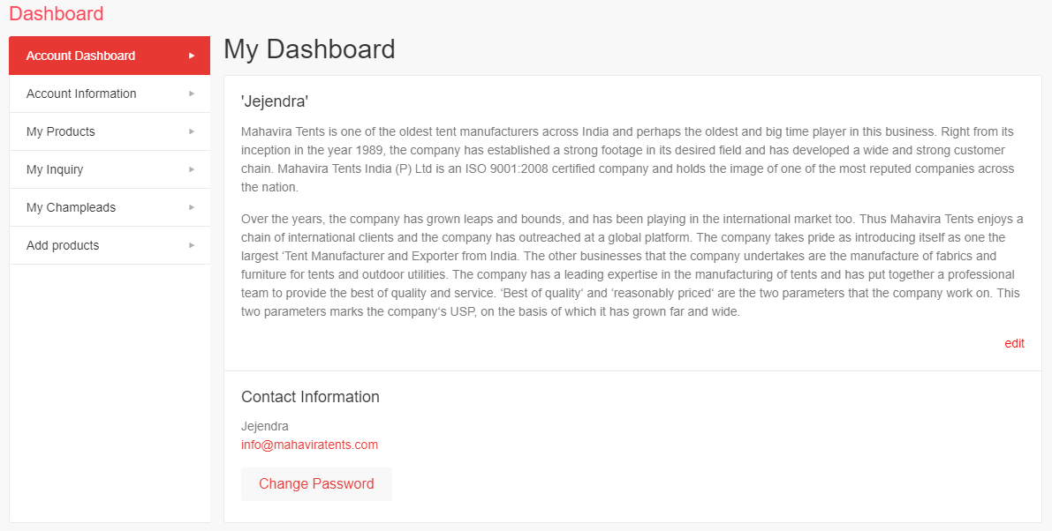Click the arrow icon next to My Inquiry
The height and width of the screenshot is (531, 1052).
click(192, 169)
